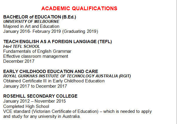Click the I-to-I TEFL SCHOOL line
The image size is (177, 124).
[x=21, y=46]
